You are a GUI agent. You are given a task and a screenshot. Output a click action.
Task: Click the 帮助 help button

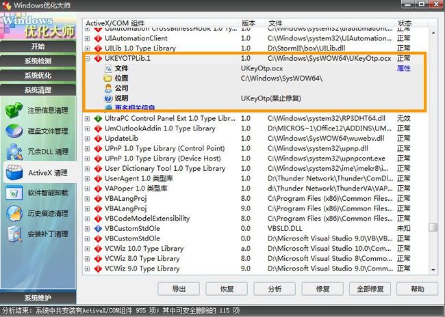coord(418,289)
